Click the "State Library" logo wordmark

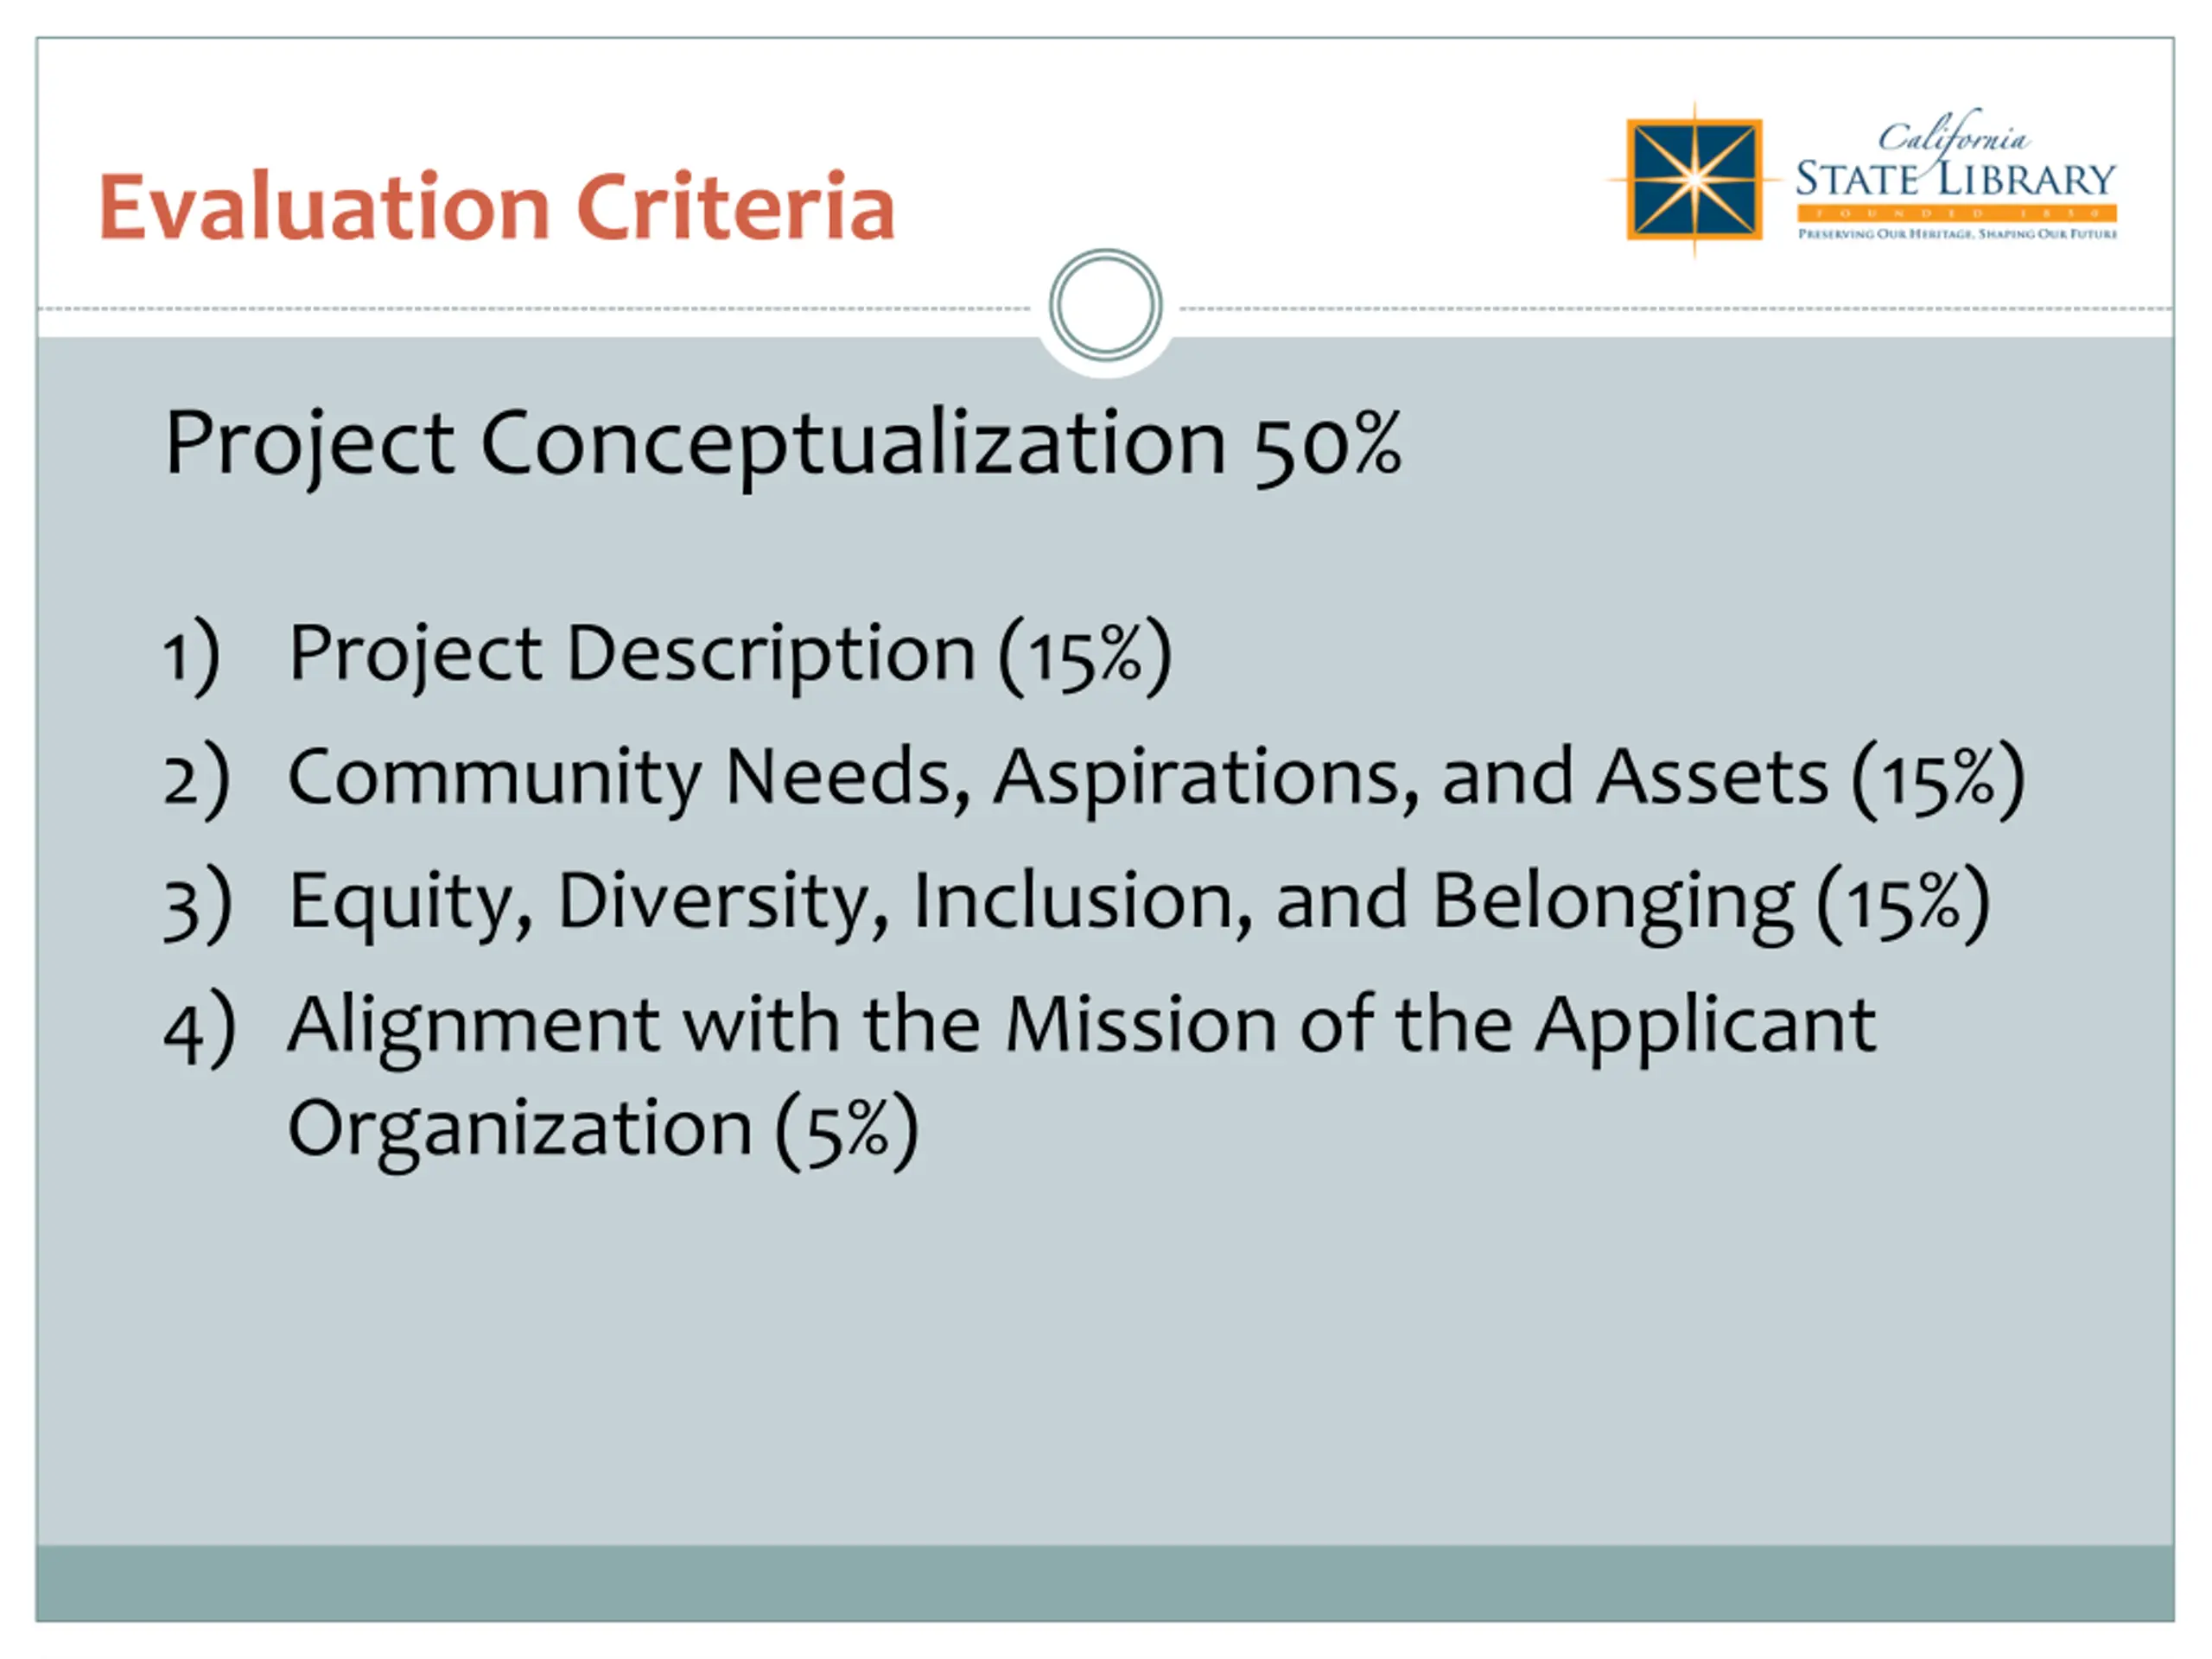(x=1955, y=180)
